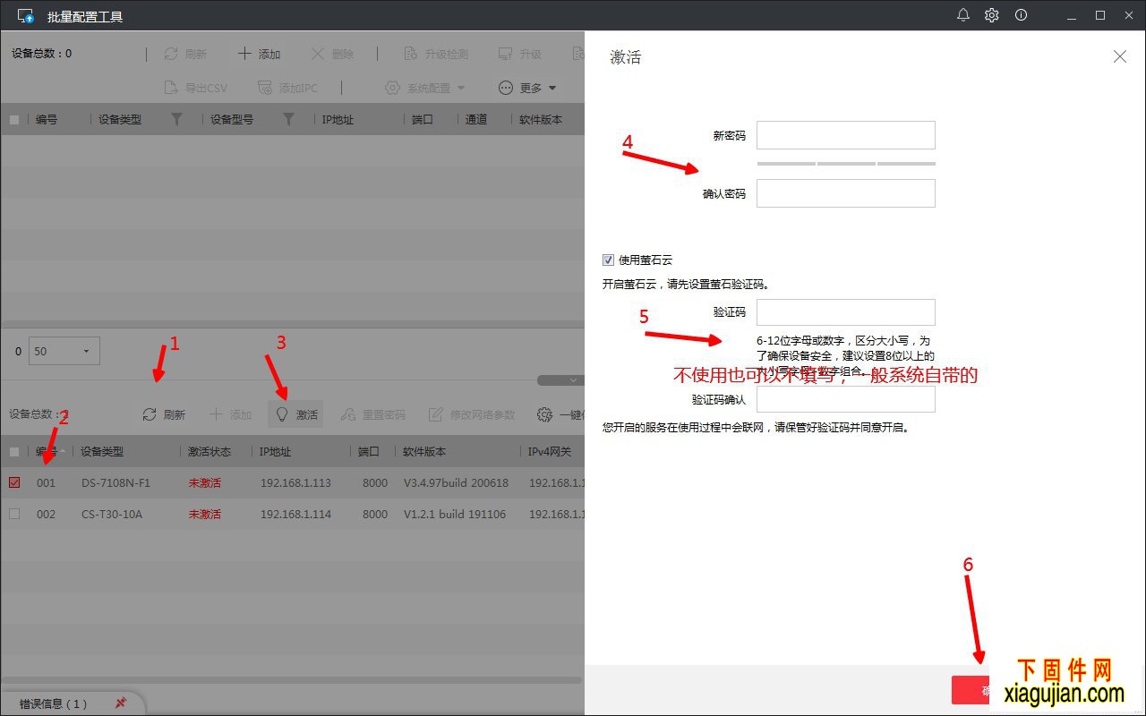
Task: Select device number 002 cell
Action: click(46, 515)
